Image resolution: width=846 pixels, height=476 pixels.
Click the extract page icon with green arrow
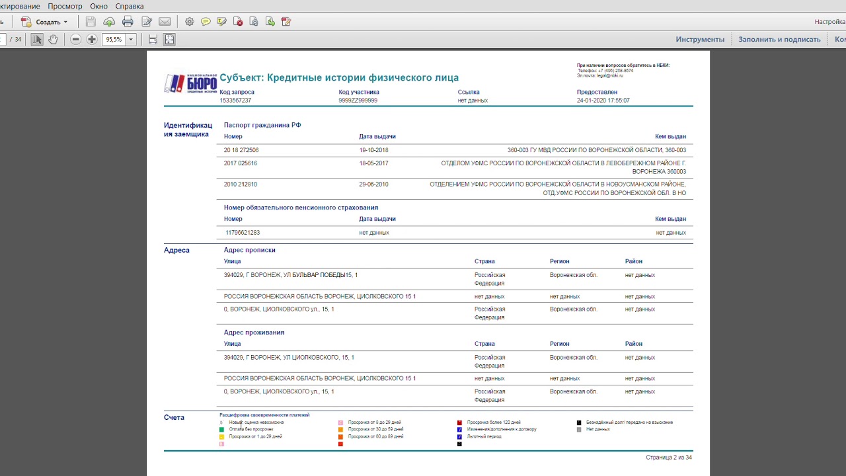(x=270, y=22)
